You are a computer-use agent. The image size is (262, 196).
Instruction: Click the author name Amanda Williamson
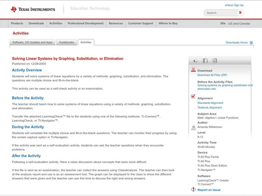(x=210, y=127)
